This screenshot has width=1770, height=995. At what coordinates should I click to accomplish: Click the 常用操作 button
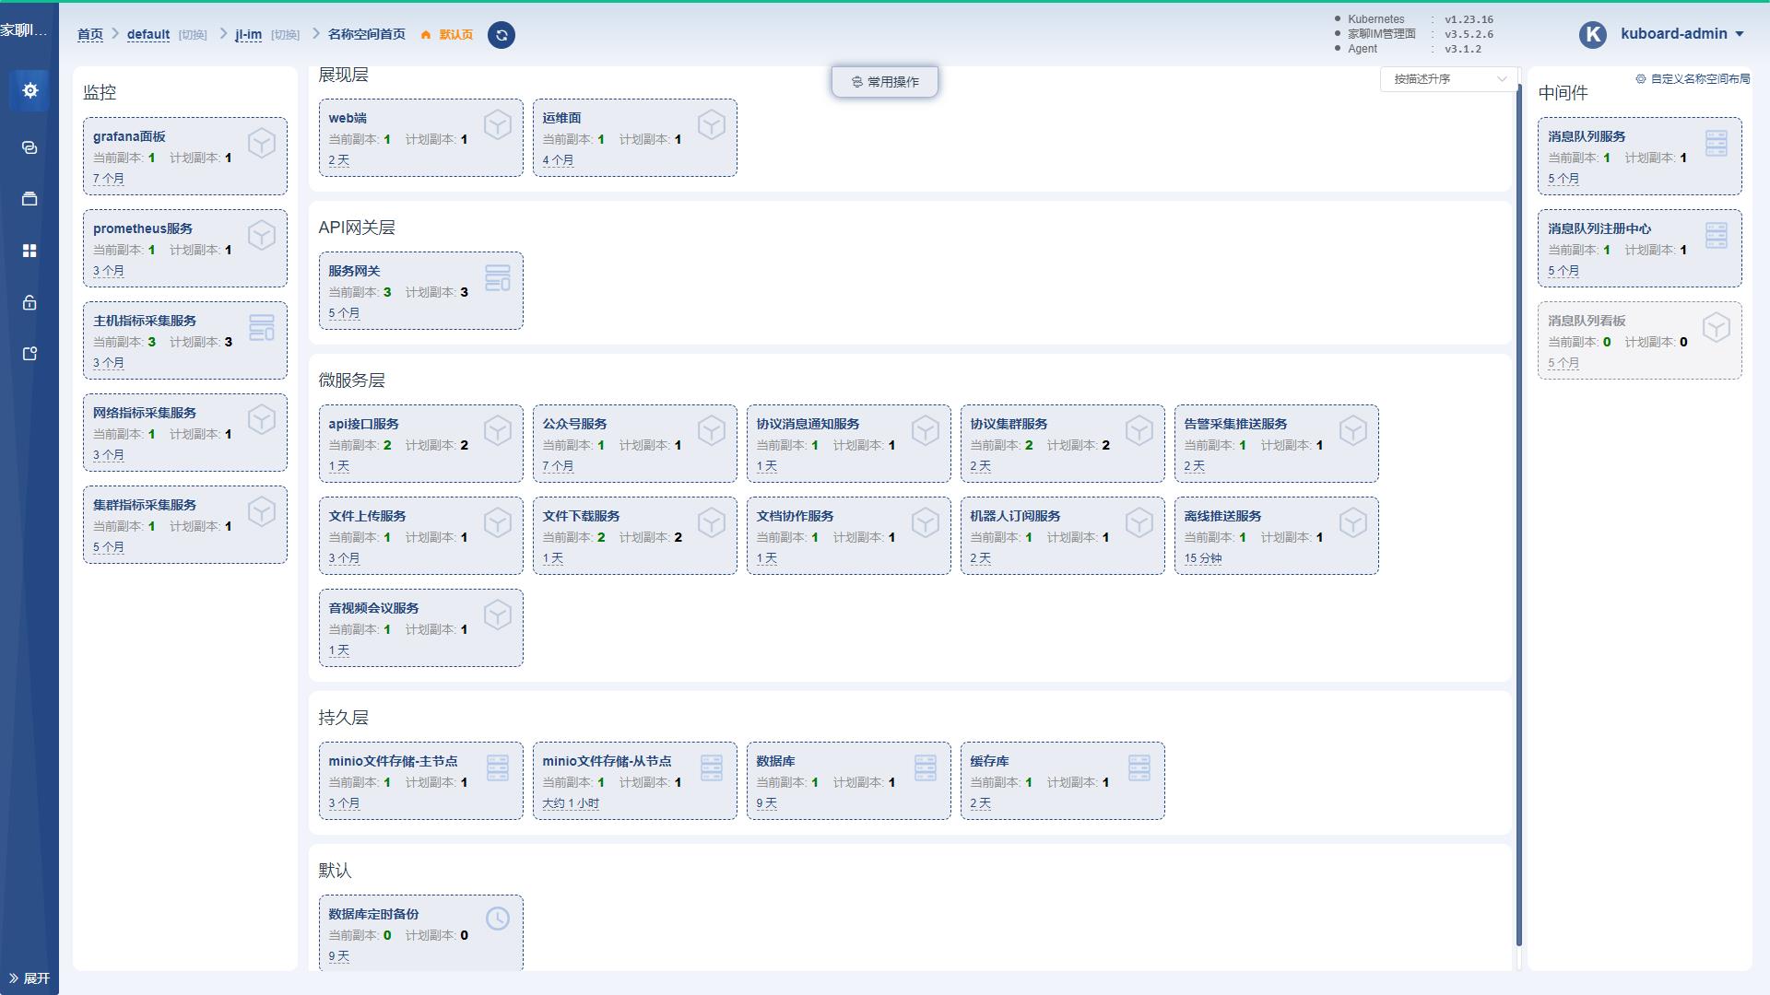click(885, 82)
